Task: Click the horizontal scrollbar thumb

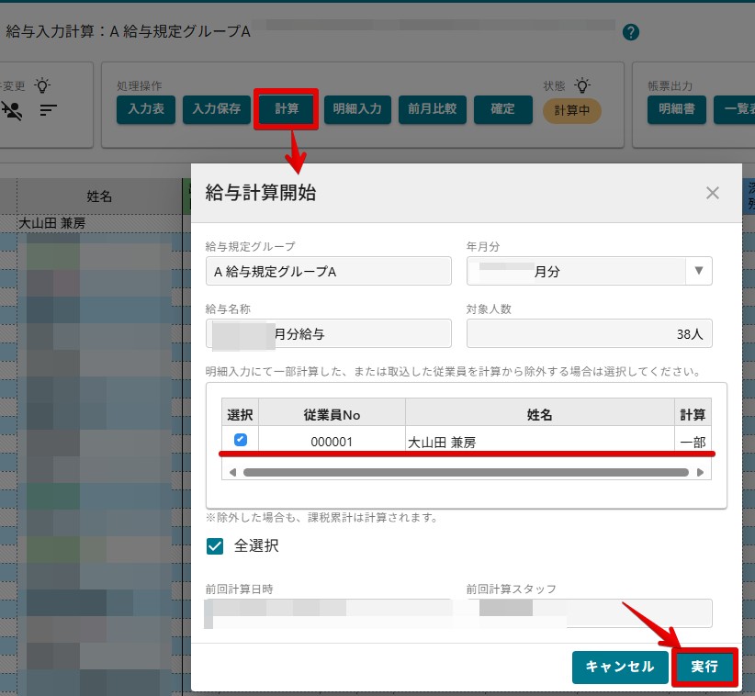Action: click(466, 472)
